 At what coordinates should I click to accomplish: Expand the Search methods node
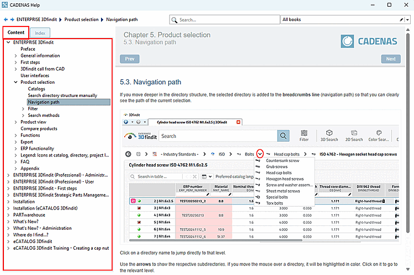pyautogui.click(x=23, y=115)
